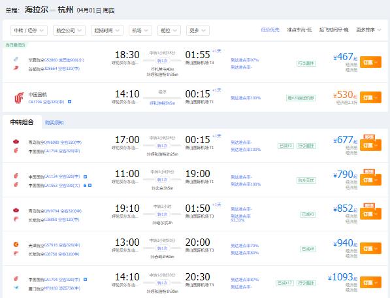Open the 购买须知 link
390x298 pixels.
pyautogui.click(x=54, y=123)
